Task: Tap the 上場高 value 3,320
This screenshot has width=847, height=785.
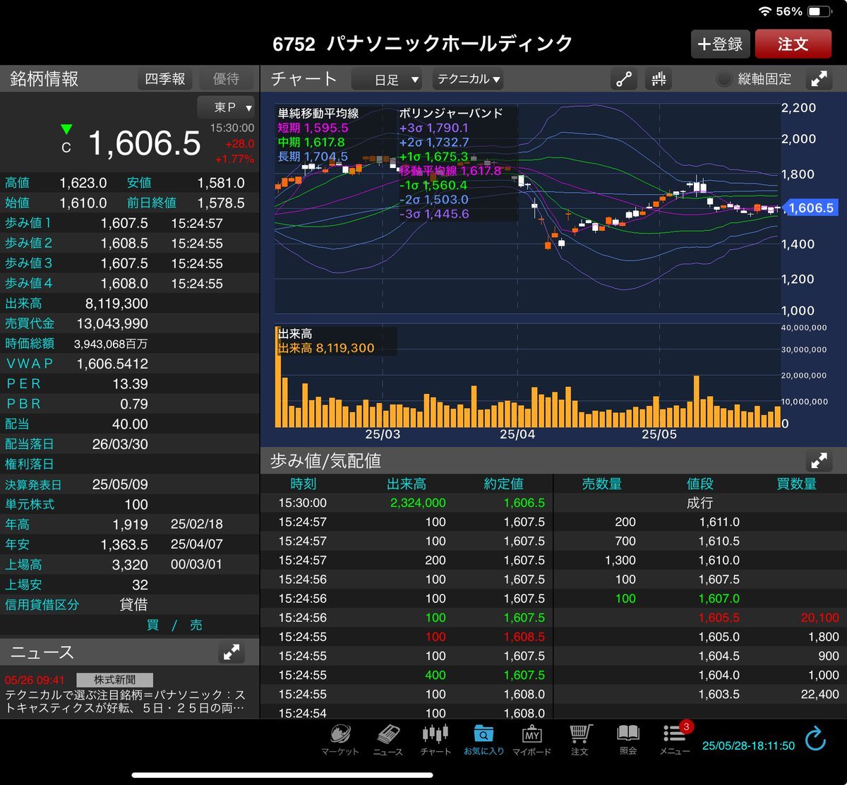Action: point(130,565)
